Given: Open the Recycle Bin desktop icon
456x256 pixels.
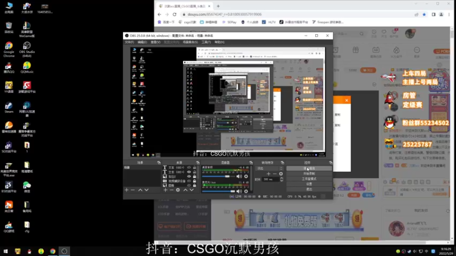Looking at the screenshot, I should pyautogui.click(x=9, y=27).
